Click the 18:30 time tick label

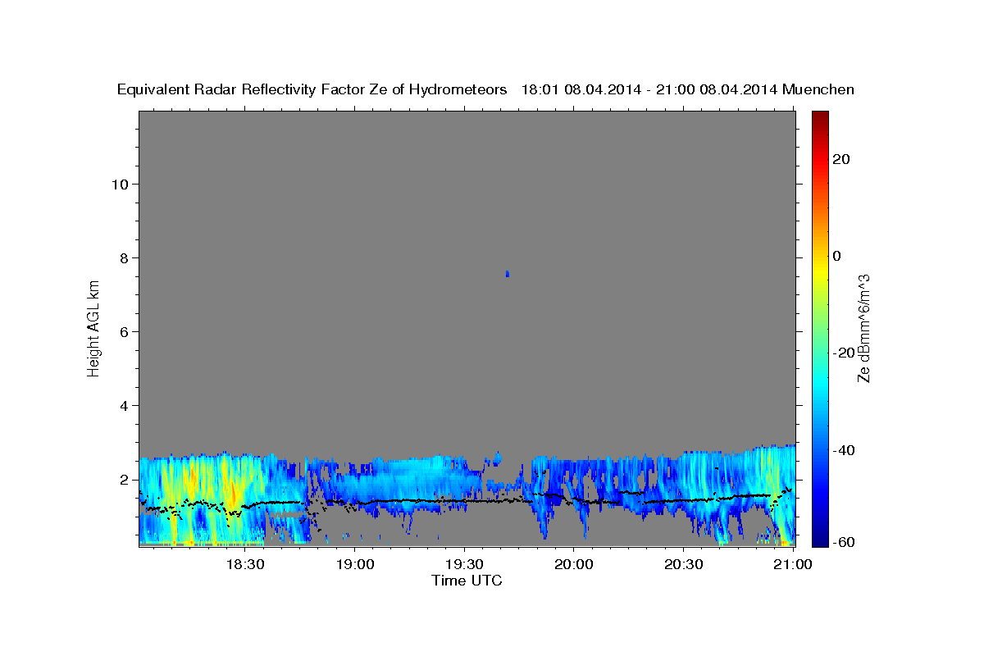coord(244,565)
